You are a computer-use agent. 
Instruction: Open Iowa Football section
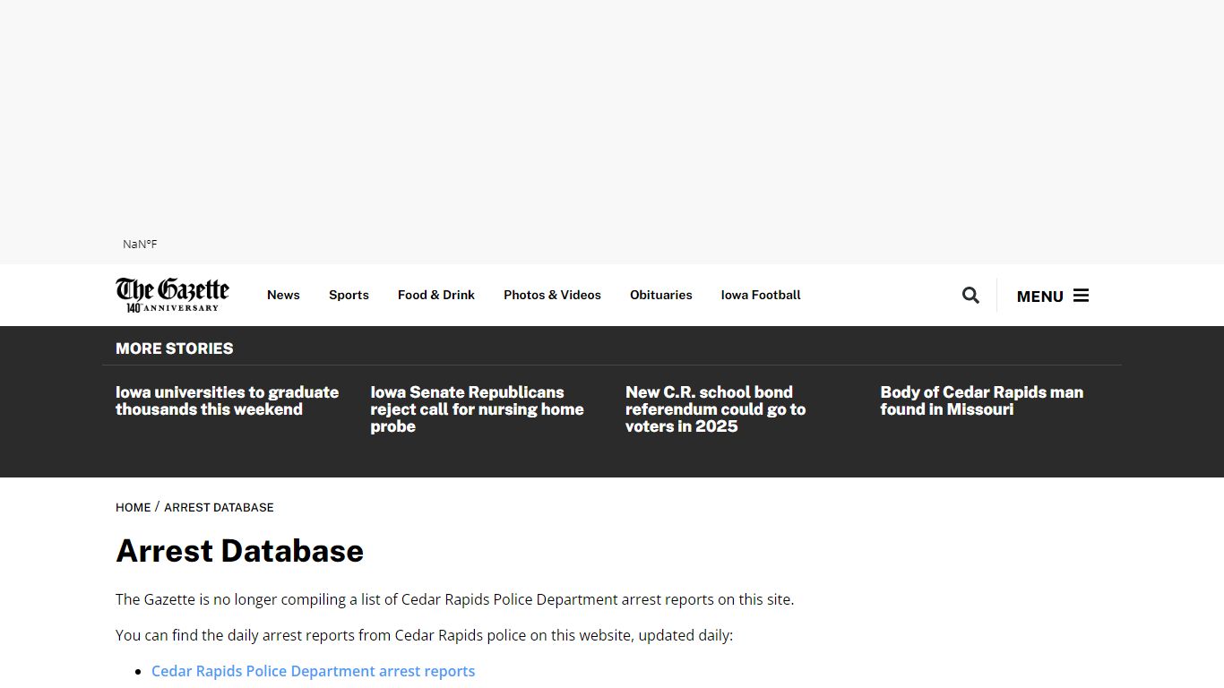[x=761, y=295]
